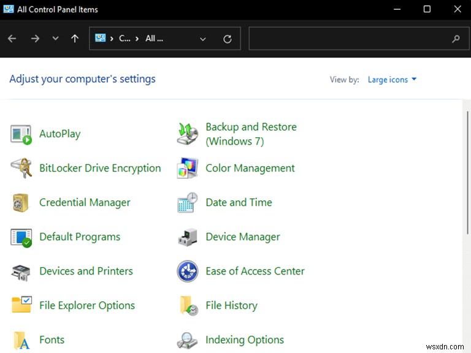Open the File Explorer Options folder icon

click(x=21, y=305)
